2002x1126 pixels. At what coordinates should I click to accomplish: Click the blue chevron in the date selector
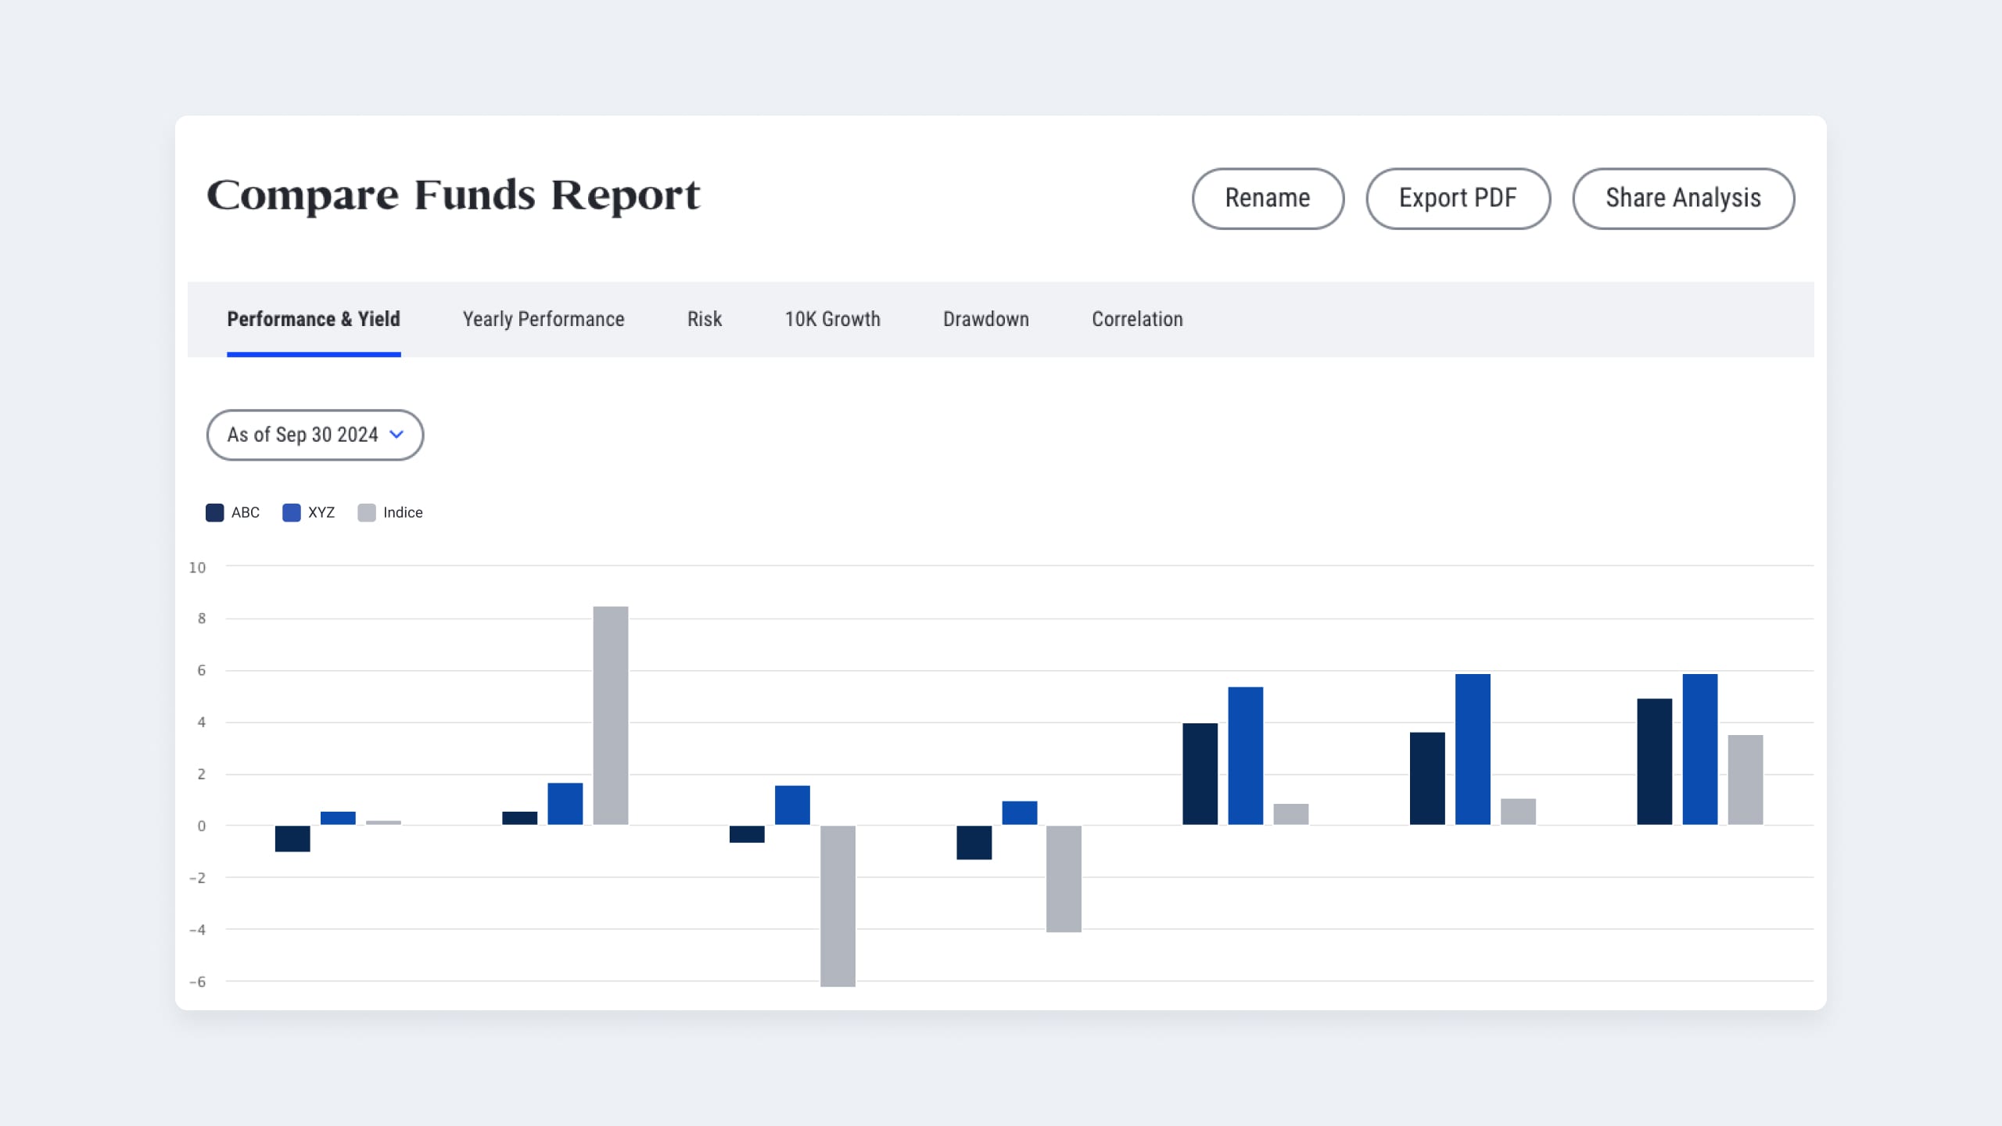point(396,435)
